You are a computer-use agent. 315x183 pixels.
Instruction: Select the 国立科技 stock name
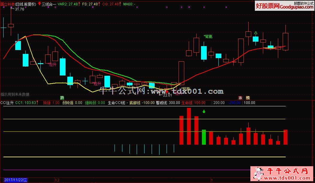(7, 4)
